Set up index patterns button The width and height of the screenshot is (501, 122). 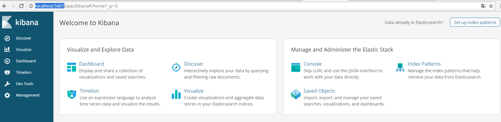[x=475, y=22]
